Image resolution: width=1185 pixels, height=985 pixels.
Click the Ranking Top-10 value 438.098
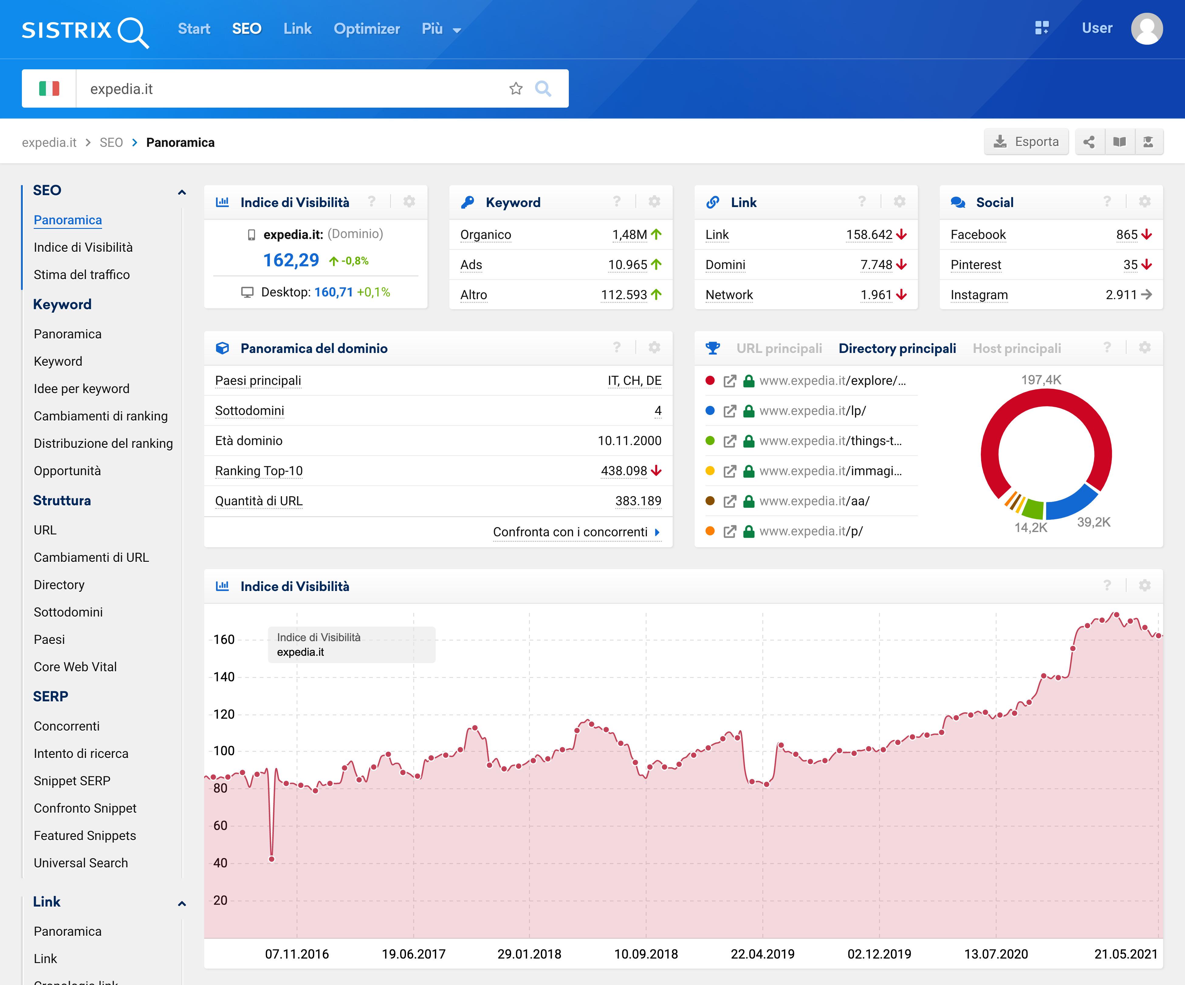click(623, 471)
